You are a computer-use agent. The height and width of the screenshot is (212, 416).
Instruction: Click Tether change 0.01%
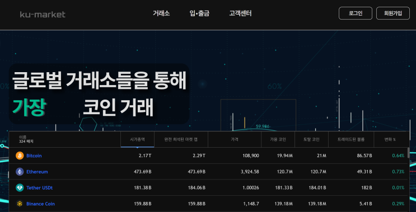point(398,188)
